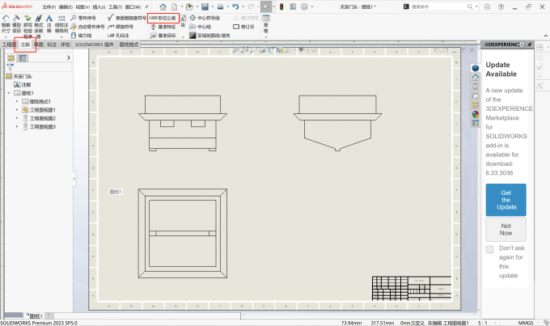550x326 pixels.
Task: Insert a 焊接符号 weld symbol
Action: 121,27
